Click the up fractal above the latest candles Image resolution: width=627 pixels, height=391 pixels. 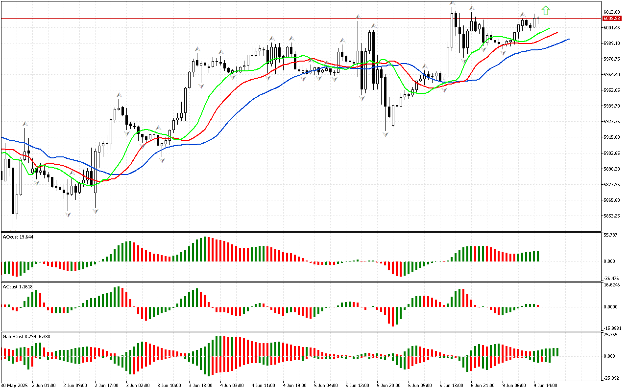(523, 15)
